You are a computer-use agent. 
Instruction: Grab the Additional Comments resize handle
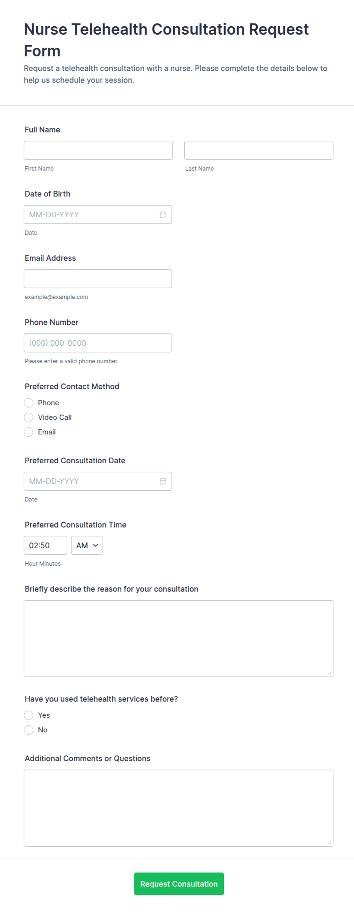[x=329, y=842]
